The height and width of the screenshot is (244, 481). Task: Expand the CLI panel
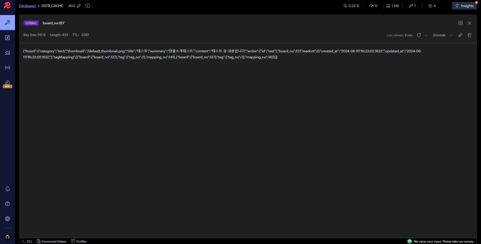click(x=27, y=241)
